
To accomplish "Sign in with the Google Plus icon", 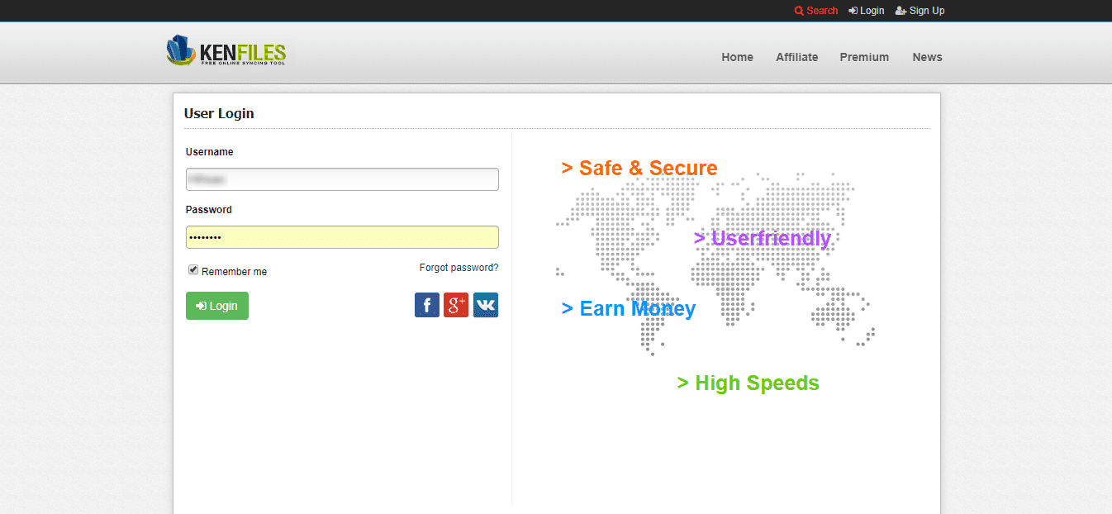I will (x=456, y=305).
